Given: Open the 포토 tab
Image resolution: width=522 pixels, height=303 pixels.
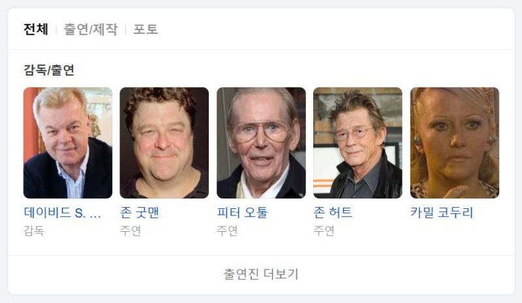Looking at the screenshot, I should [146, 29].
